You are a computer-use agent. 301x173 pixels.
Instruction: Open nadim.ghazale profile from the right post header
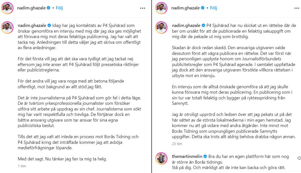pyautogui.click(x=186, y=8)
